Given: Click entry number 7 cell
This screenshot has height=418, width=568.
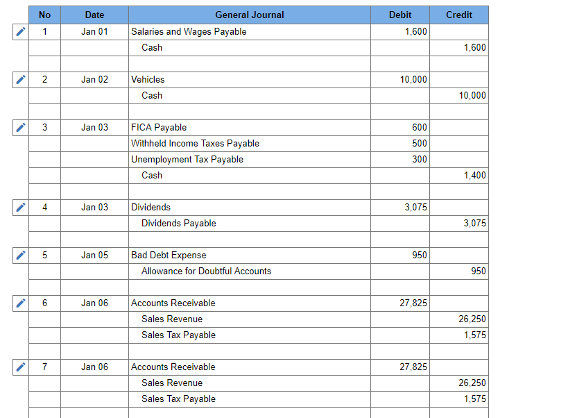Looking at the screenshot, I should pos(44,367).
